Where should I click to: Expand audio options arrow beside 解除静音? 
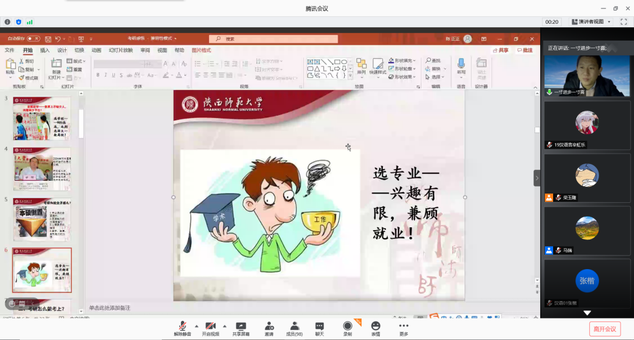click(x=196, y=325)
